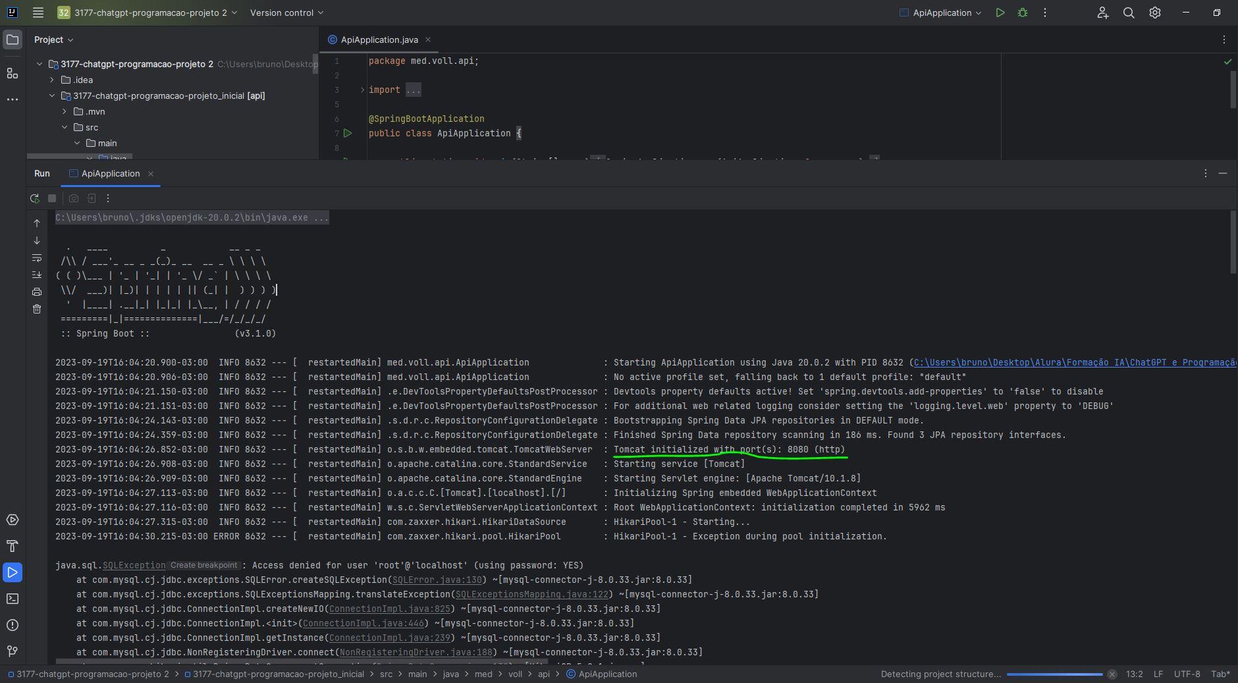Open project name dropdown 3177-chatgpt-programacao-projeto 2
Viewport: 1238px width, 683px height.
pos(148,13)
